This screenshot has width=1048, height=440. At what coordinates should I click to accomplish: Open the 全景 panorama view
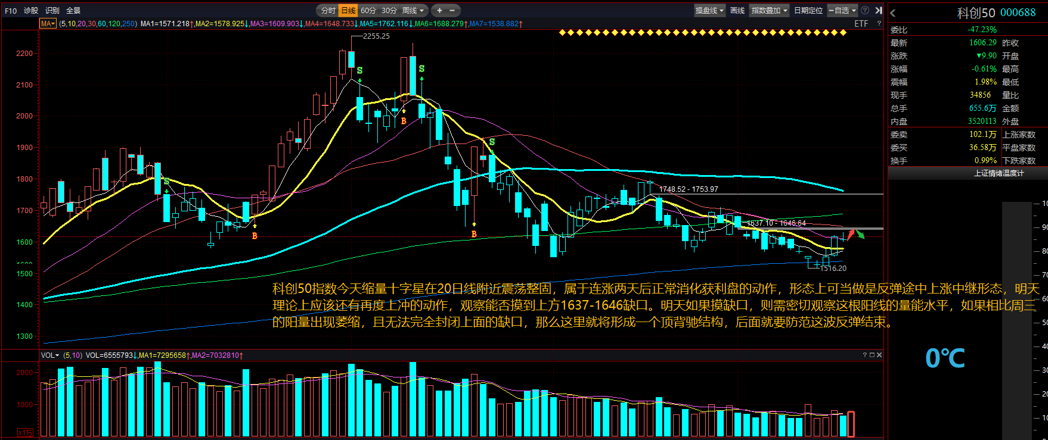point(73,11)
